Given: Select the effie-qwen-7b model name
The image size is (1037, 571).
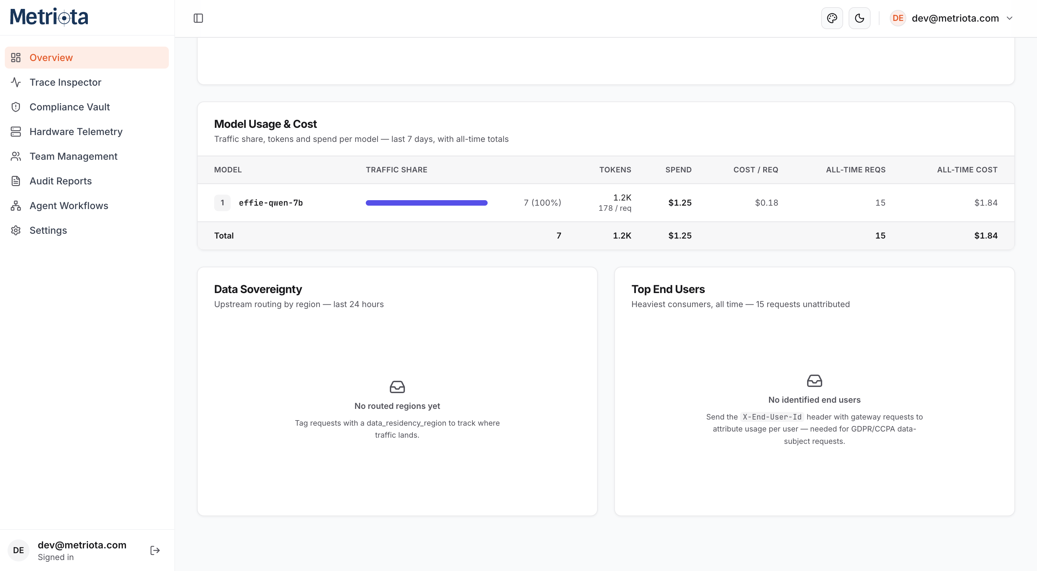Looking at the screenshot, I should pyautogui.click(x=270, y=203).
